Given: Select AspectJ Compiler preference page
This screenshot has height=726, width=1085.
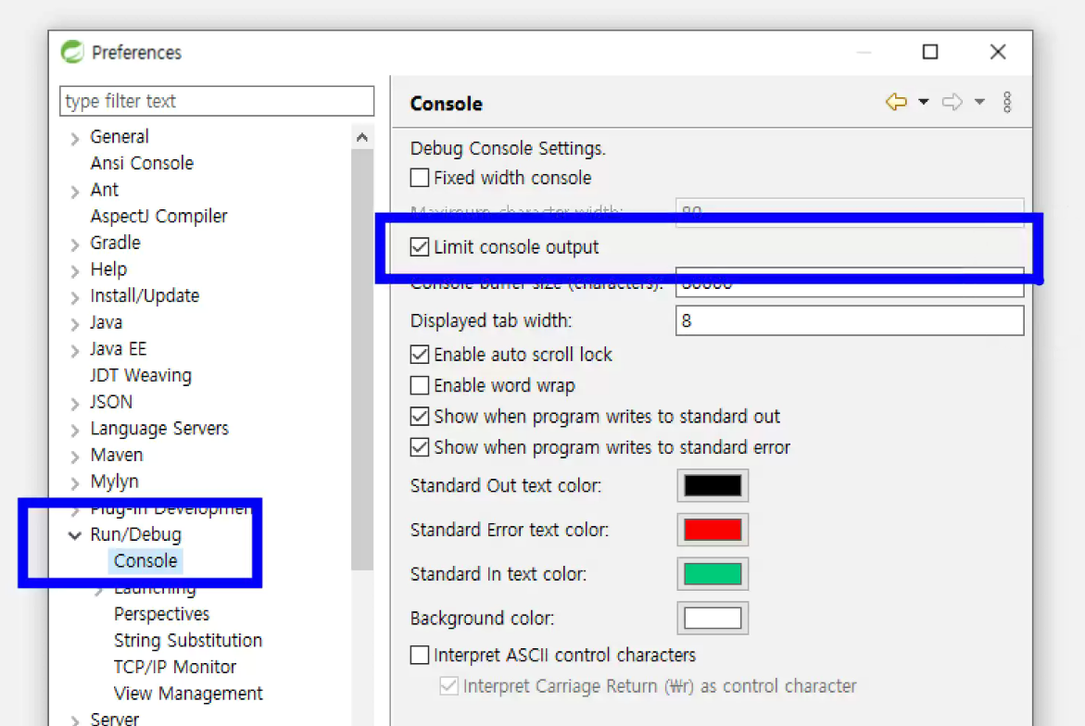Looking at the screenshot, I should (x=158, y=217).
